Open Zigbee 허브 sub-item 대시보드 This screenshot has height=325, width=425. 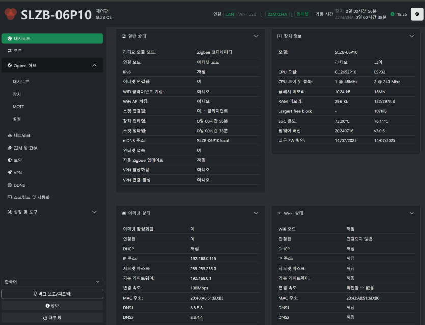click(x=21, y=82)
